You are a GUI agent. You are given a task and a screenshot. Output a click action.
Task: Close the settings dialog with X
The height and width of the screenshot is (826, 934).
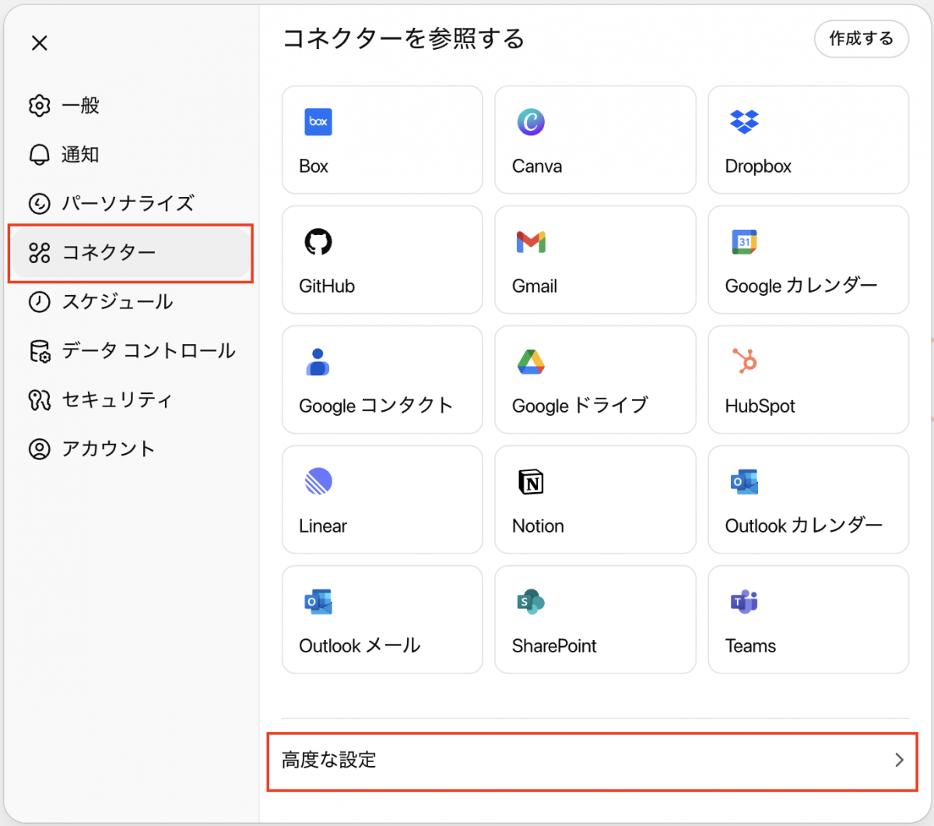point(40,43)
